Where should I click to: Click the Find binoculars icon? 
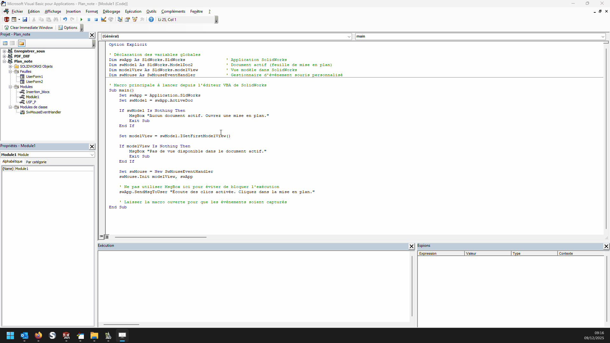56,20
